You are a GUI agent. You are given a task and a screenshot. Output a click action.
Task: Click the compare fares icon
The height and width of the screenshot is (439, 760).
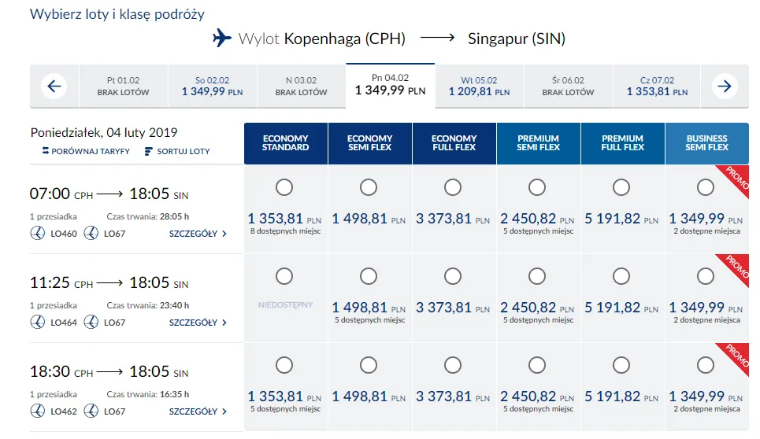[x=45, y=151]
